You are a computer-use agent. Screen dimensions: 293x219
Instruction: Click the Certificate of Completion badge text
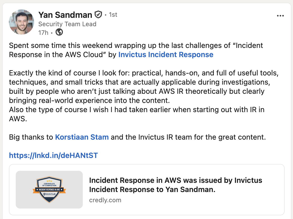(x=49, y=185)
